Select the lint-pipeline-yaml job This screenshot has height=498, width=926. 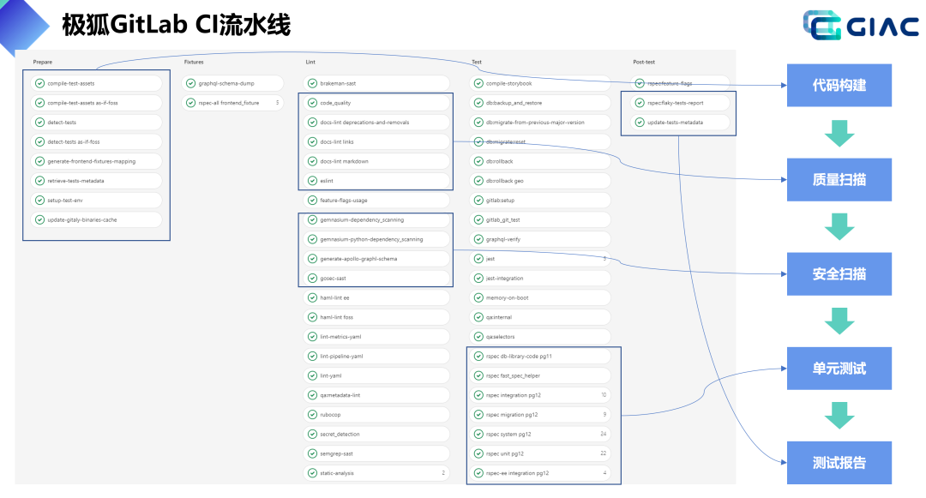click(376, 356)
